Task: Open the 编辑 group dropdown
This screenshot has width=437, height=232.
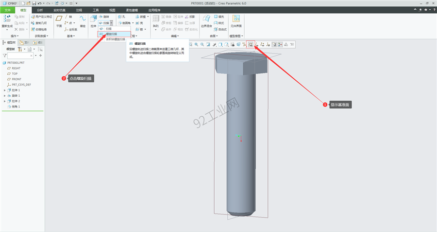Action: 175,36
